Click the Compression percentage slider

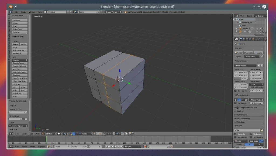[249, 148]
